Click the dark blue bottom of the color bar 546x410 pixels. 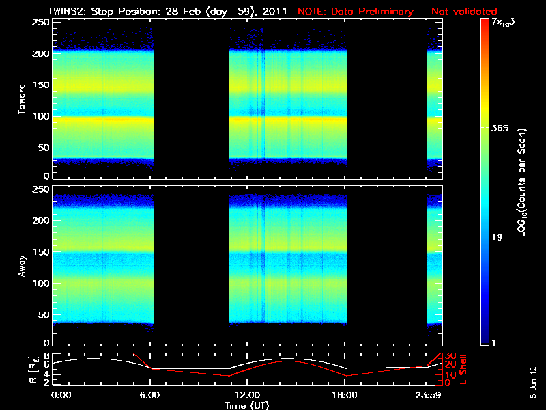point(485,338)
